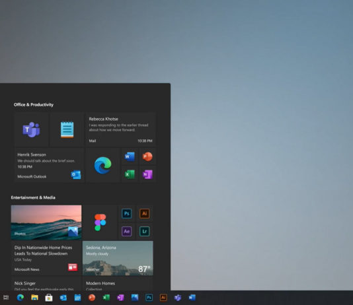This screenshot has height=305, width=353.
Task: Open PowerPoint tile in Start menu
Action: 147,156
